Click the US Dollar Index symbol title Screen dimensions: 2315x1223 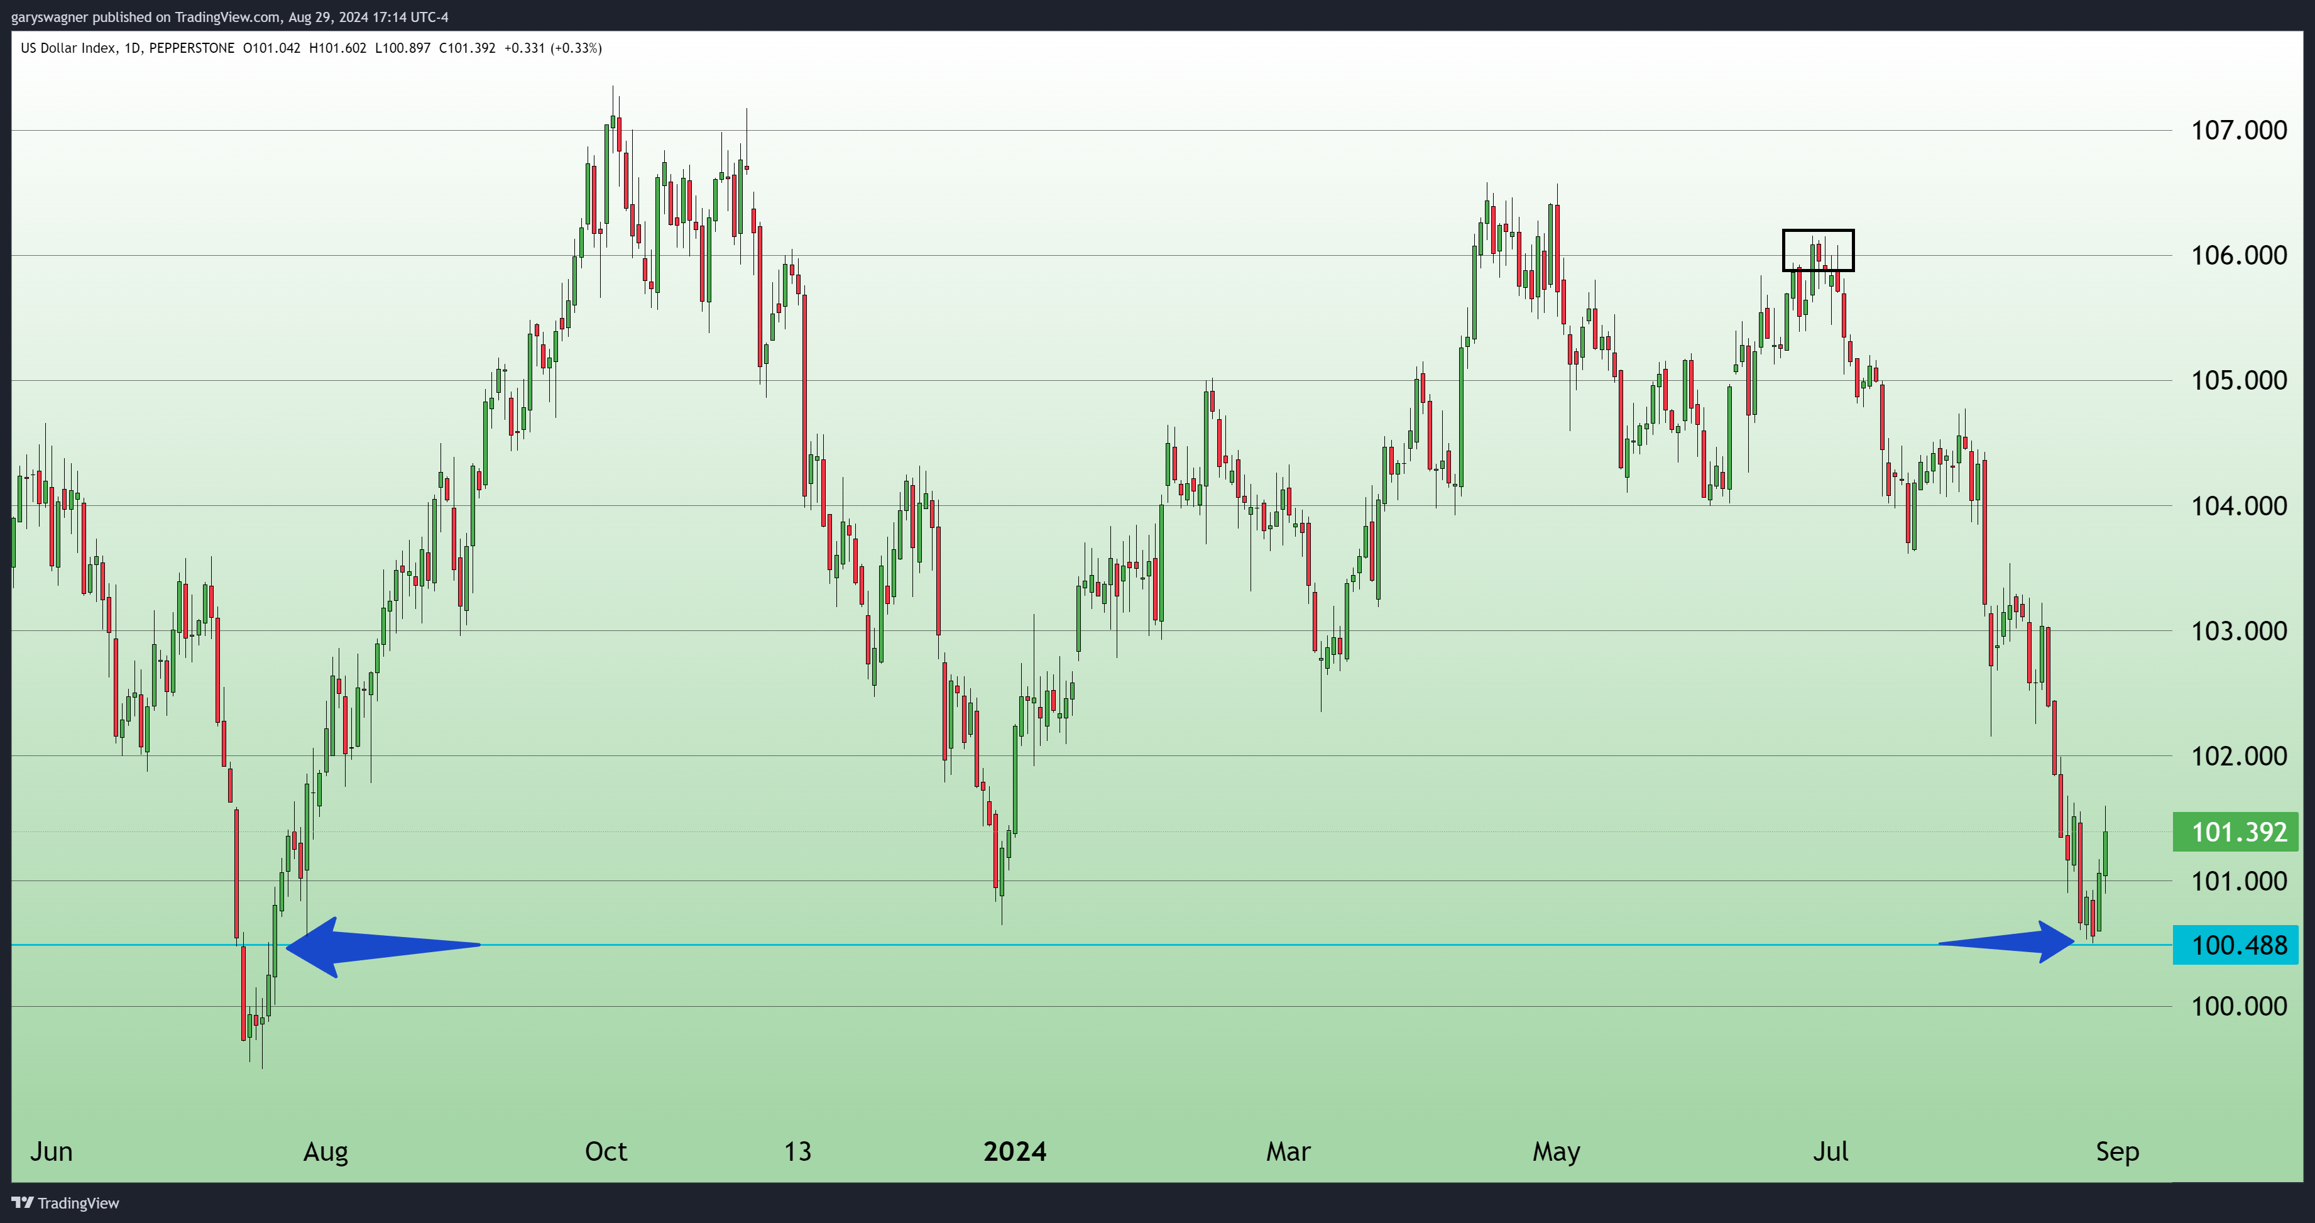pyautogui.click(x=68, y=48)
